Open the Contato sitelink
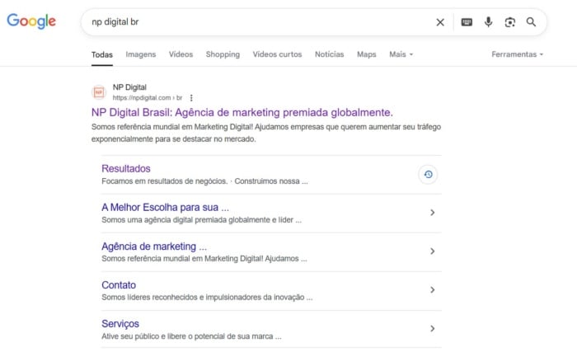The width and height of the screenshot is (577, 352). [119, 285]
